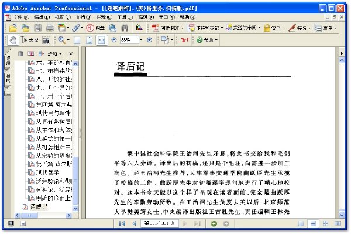The image size is (351, 234).
Task: Click the 图章 stamp tool
Action: point(95,28)
